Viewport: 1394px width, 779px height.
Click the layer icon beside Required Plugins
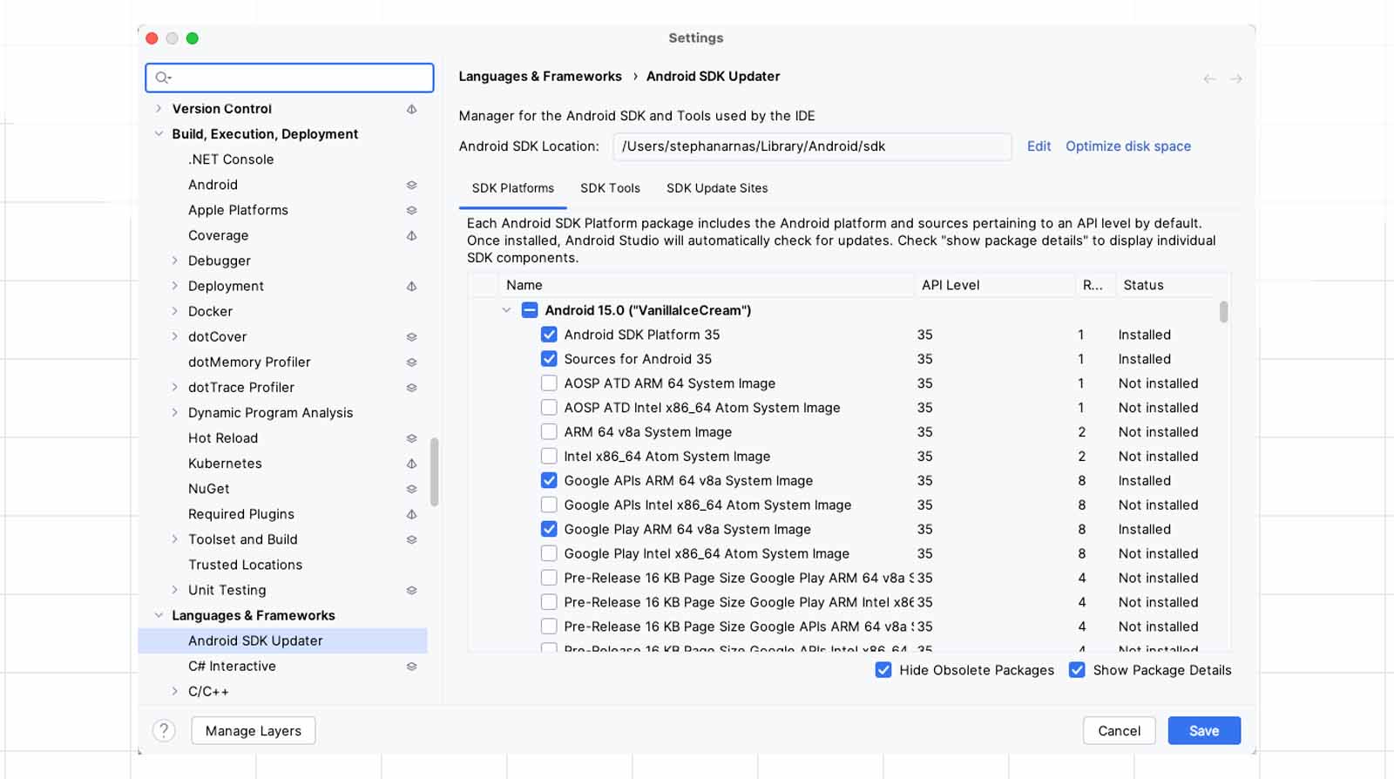tap(411, 514)
